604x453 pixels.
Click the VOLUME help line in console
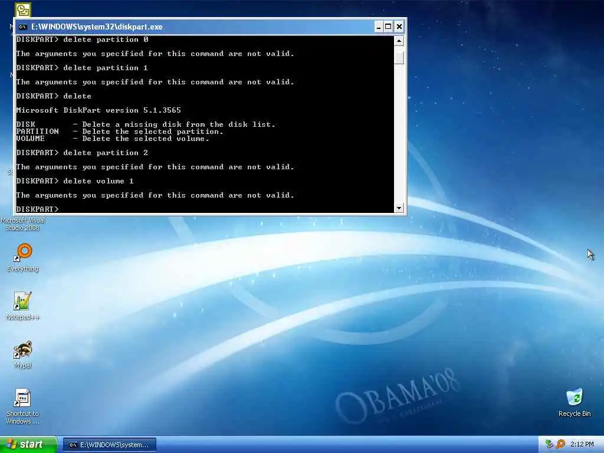click(113, 139)
